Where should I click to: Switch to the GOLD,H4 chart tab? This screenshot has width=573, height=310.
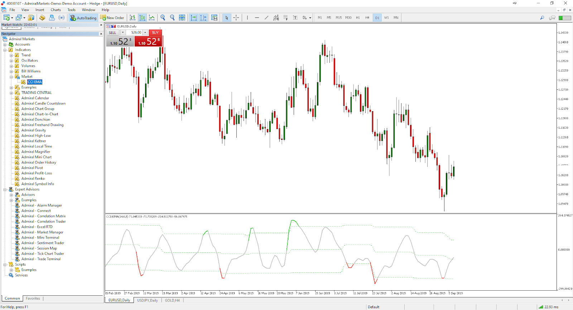click(x=172, y=300)
